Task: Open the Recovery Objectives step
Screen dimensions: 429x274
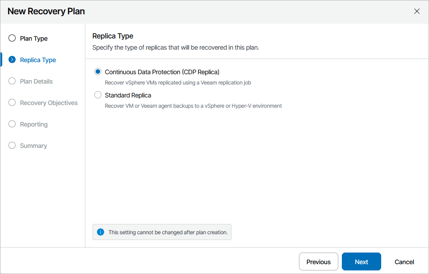Action: click(x=49, y=103)
